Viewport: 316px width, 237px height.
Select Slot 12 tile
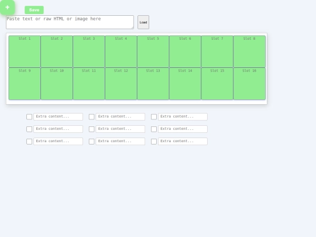tap(121, 84)
